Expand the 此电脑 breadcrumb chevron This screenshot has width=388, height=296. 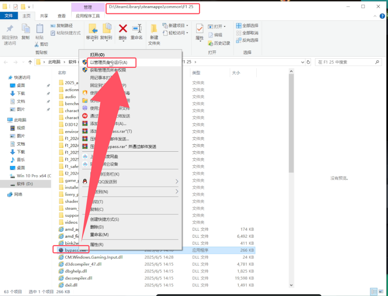pos(64,62)
